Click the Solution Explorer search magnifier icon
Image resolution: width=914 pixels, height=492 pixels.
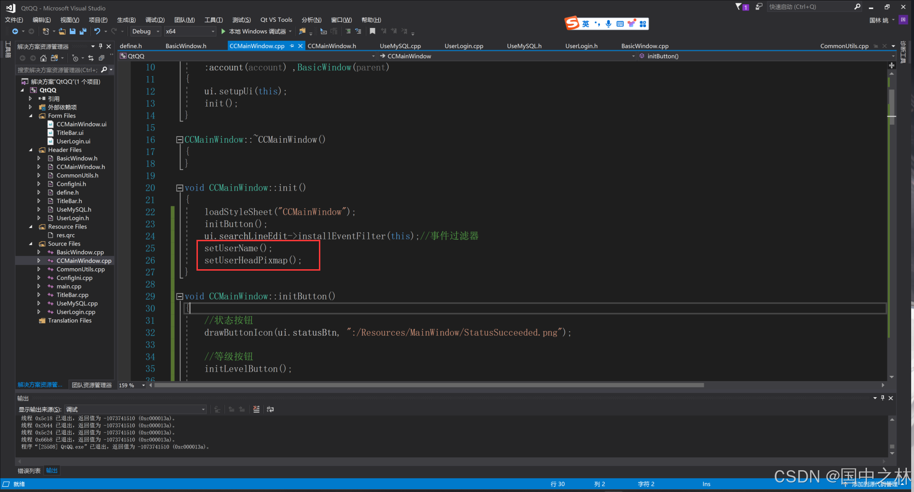[104, 70]
